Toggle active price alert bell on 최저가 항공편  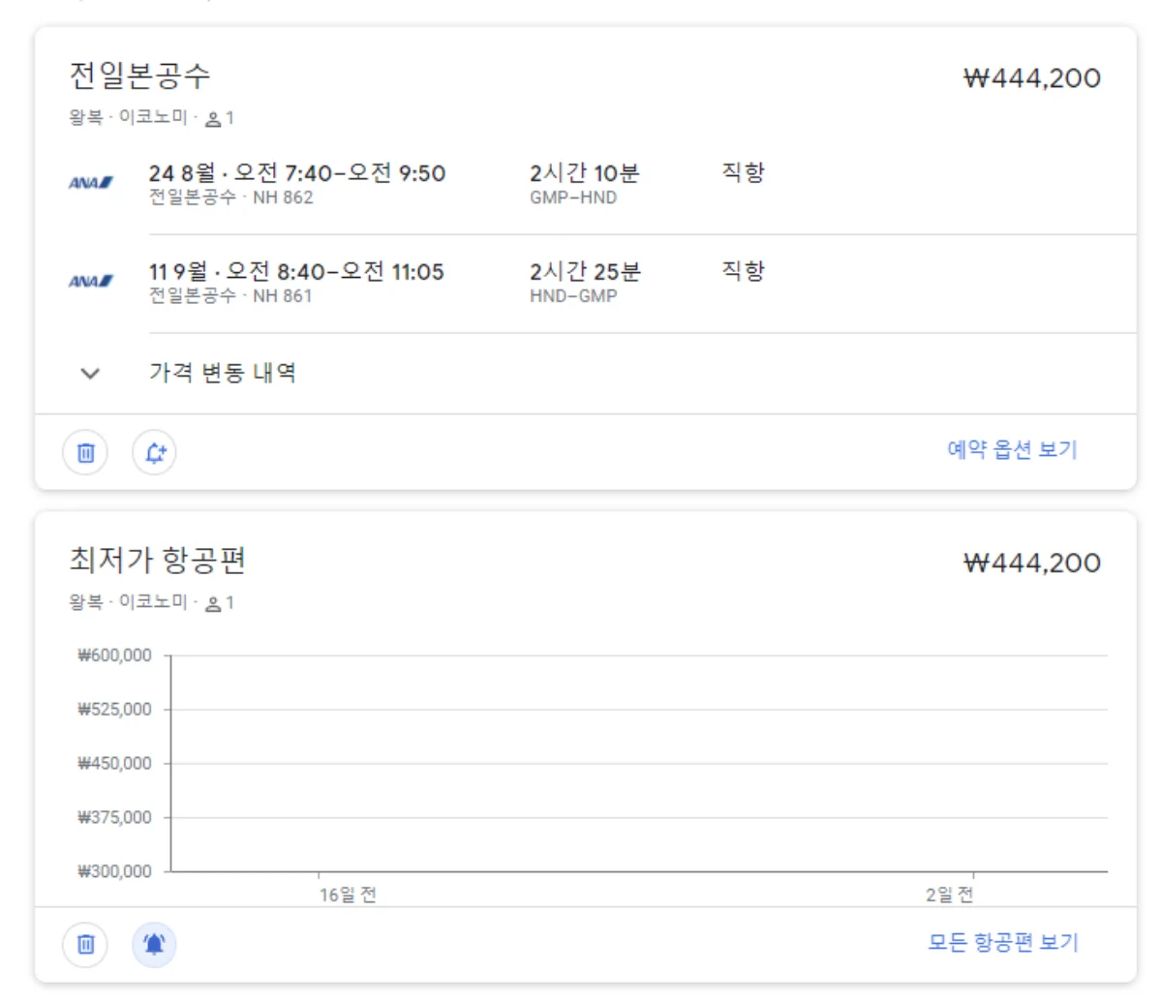click(x=154, y=944)
